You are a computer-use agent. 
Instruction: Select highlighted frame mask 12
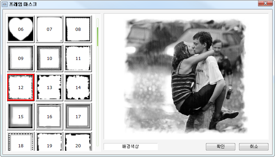click(21, 87)
